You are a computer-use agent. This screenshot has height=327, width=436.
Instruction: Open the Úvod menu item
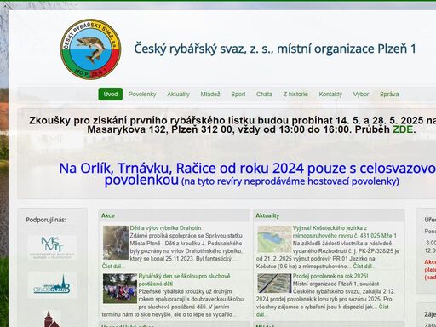111,94
